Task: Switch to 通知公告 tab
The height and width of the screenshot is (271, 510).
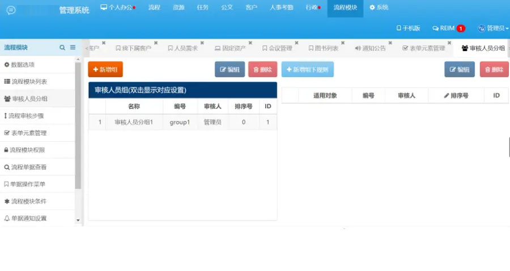Action: [x=370, y=48]
